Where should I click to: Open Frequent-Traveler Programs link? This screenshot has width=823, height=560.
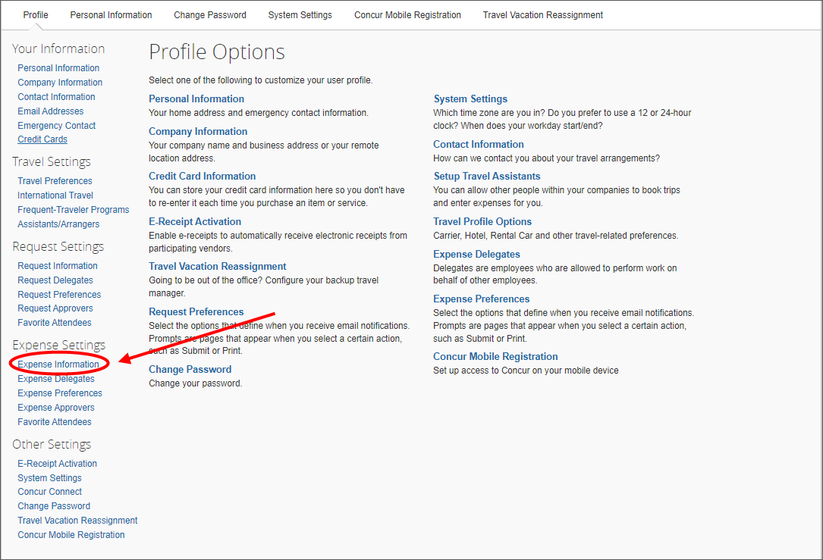[74, 210]
